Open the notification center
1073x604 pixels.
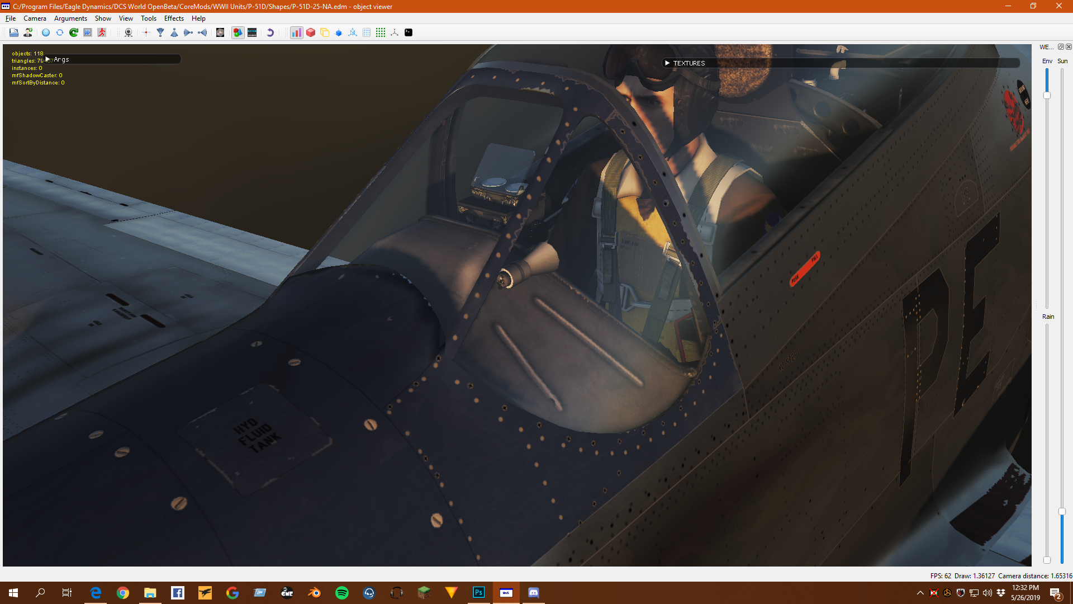[x=1056, y=593]
